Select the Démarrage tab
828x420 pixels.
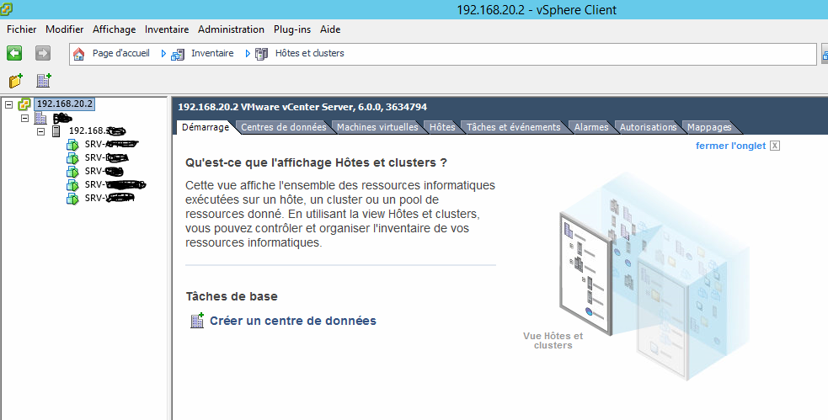click(205, 127)
